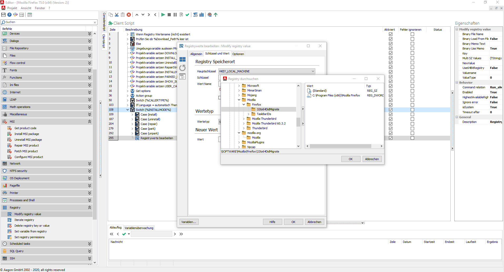Toggle Fehler ignorieren for Switch (%INSTALLMODE%) row
Image resolution: width=504 pixels, height=272 pixels.
pos(412,110)
